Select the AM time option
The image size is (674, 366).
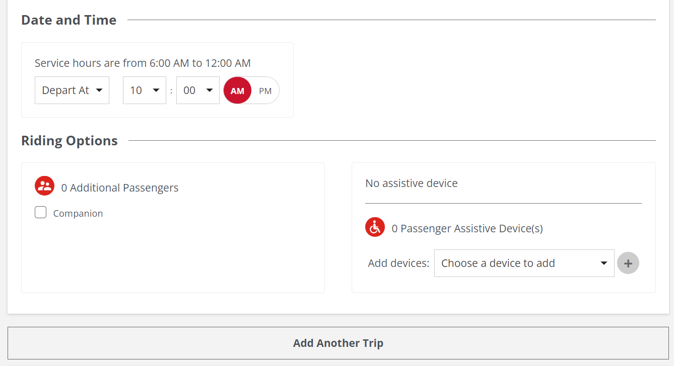[237, 90]
